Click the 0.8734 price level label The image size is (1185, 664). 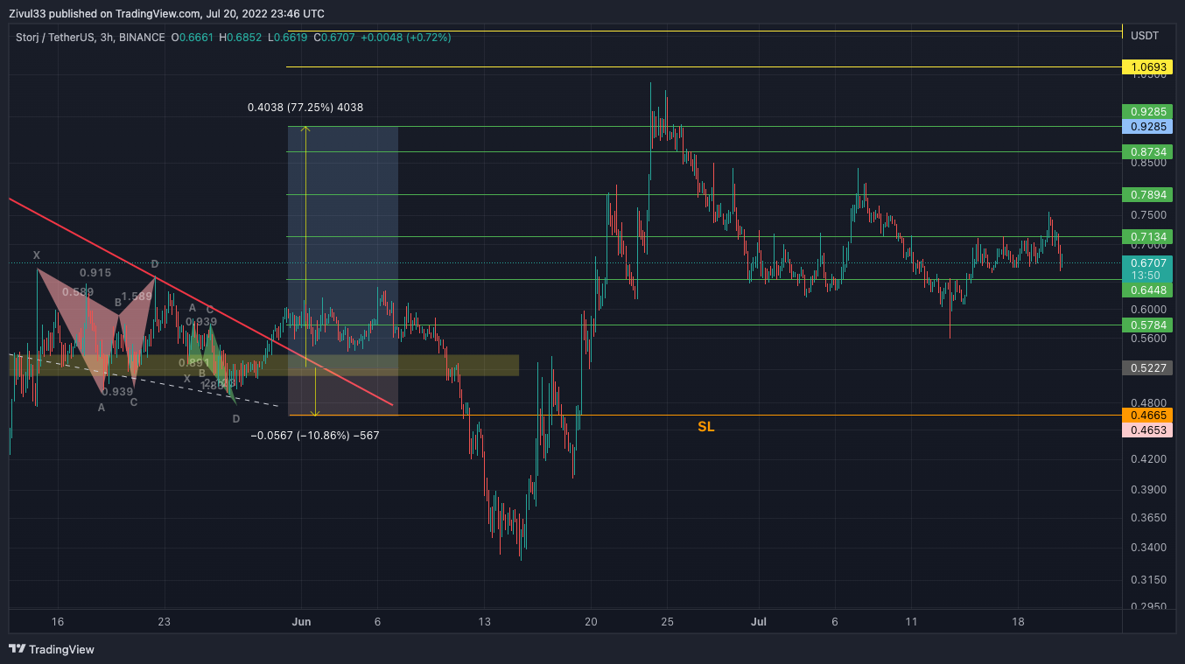1146,152
